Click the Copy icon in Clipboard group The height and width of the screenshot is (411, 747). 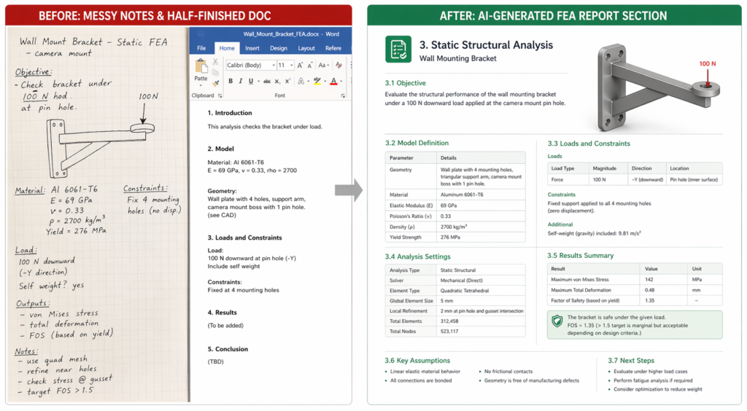215,73
